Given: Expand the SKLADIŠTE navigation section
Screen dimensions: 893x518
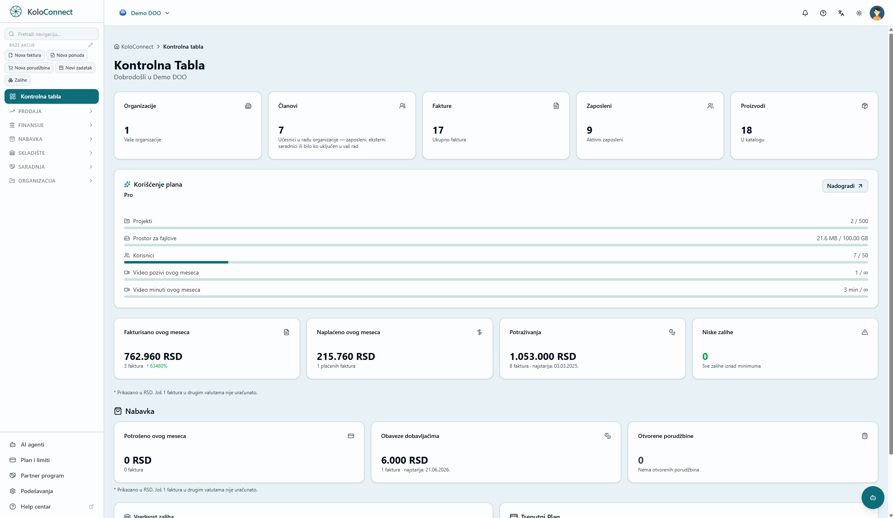Looking at the screenshot, I should click(51, 153).
